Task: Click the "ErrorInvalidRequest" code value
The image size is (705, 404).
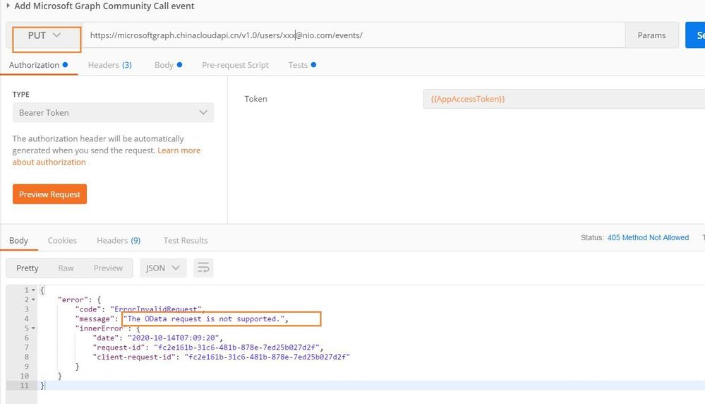Action: pos(156,309)
